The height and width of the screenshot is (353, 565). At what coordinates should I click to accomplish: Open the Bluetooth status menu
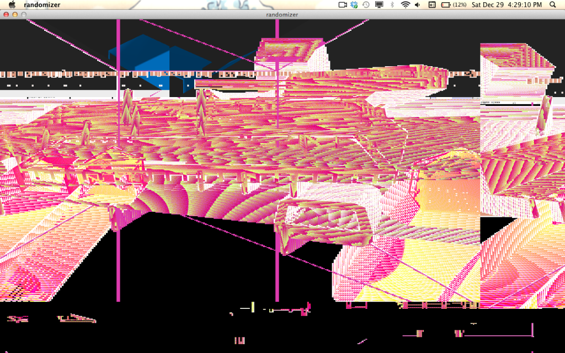pos(392,5)
